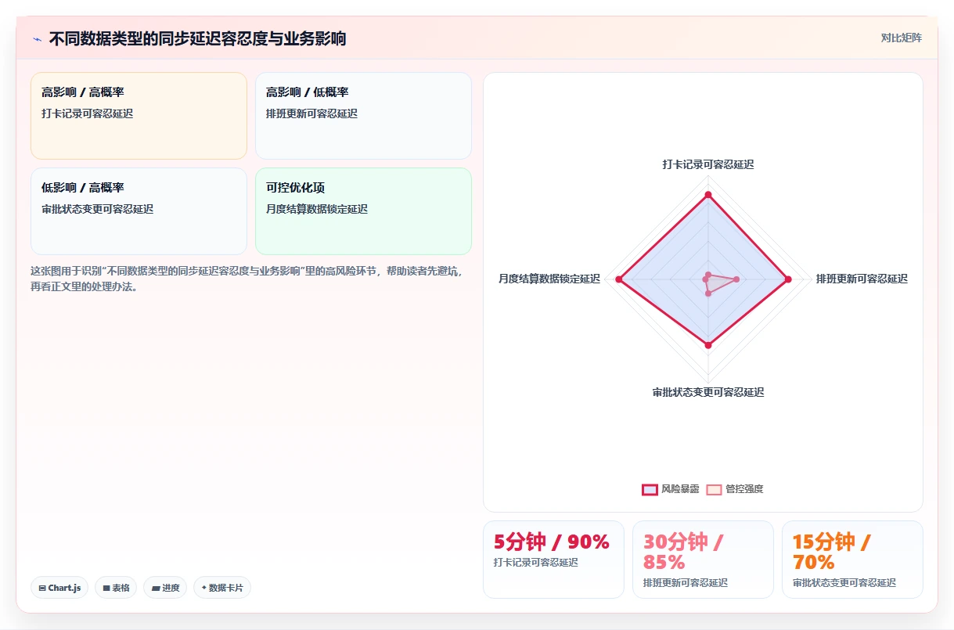Screen dimensions: 954x630
Task: Click the right red radar data point
Action: [x=788, y=279]
